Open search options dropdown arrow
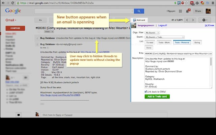 click(x=132, y=11)
